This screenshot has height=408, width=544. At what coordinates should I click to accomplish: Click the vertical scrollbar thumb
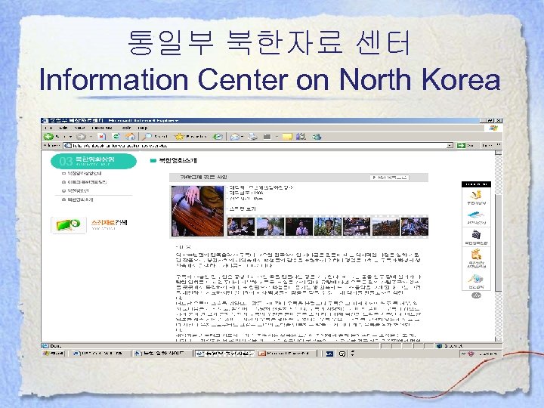click(498, 243)
